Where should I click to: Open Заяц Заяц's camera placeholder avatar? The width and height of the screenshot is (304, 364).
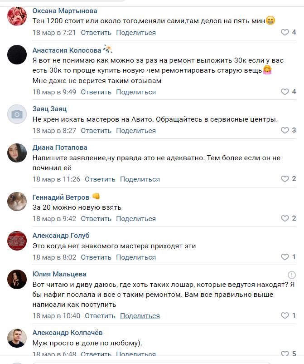[x=17, y=114]
